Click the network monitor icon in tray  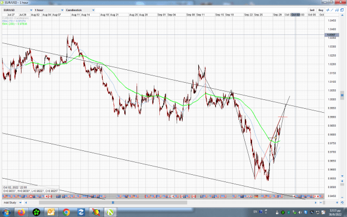tap(318, 213)
